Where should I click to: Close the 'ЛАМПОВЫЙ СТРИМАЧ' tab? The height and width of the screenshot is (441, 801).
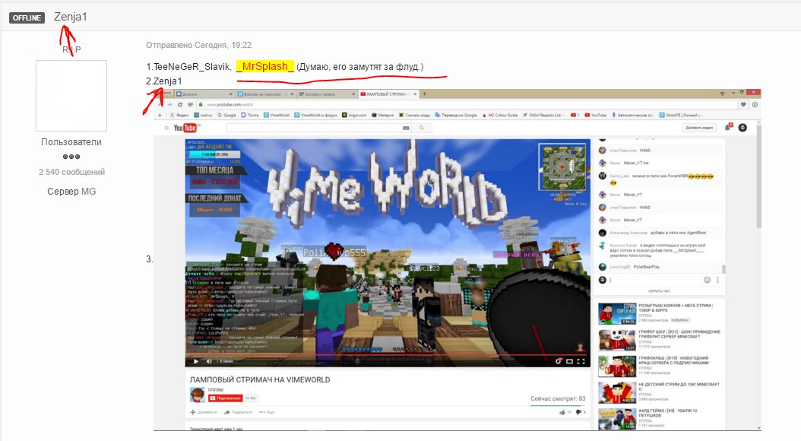pyautogui.click(x=415, y=94)
